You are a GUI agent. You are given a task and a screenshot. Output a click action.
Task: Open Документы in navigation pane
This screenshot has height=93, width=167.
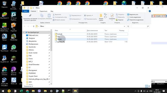coord(32,41)
